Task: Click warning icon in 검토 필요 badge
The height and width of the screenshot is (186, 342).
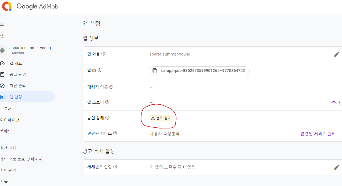Action: coord(153,118)
